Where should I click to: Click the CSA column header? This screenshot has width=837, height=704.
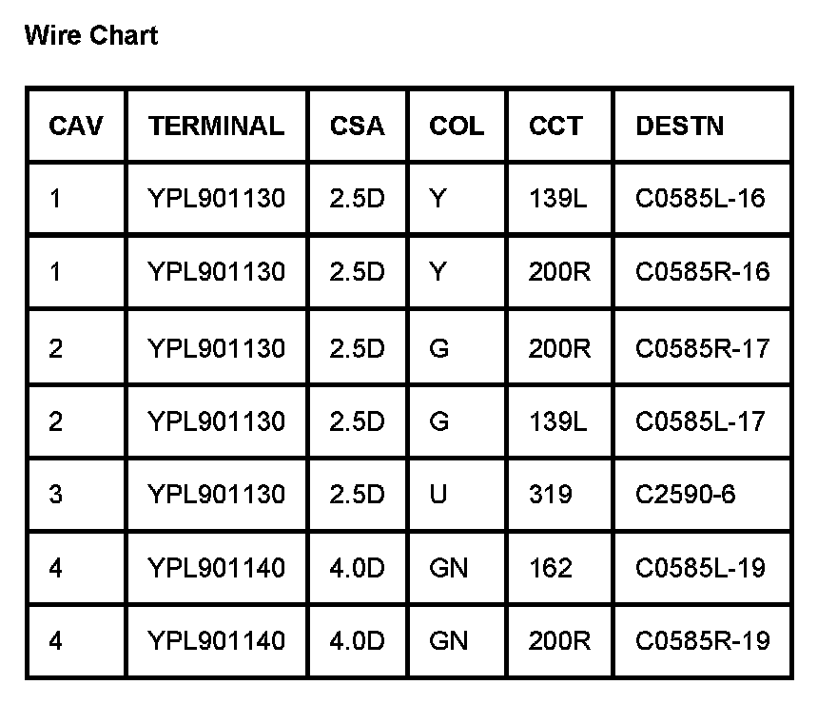pyautogui.click(x=358, y=126)
